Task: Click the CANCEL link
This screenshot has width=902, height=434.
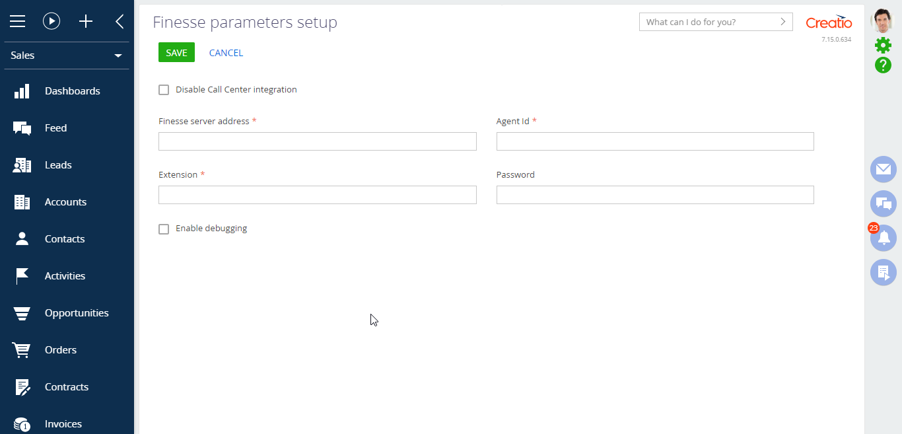Action: click(226, 52)
